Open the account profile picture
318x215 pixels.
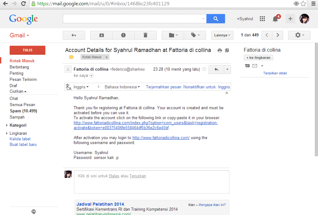304,19
